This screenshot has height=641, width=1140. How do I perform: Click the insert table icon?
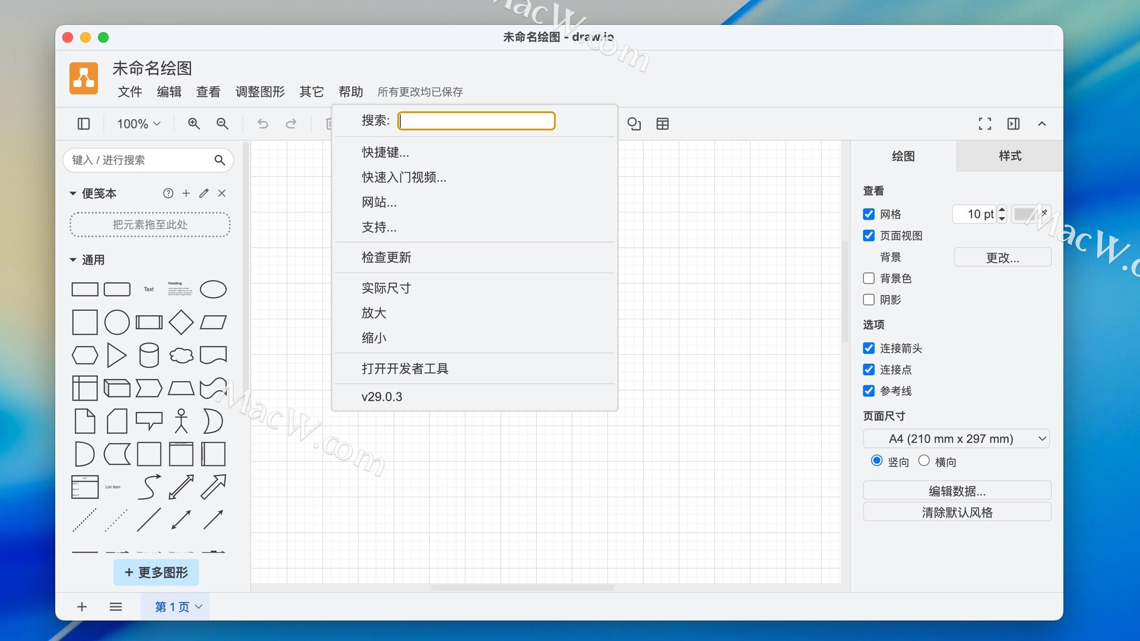(662, 123)
